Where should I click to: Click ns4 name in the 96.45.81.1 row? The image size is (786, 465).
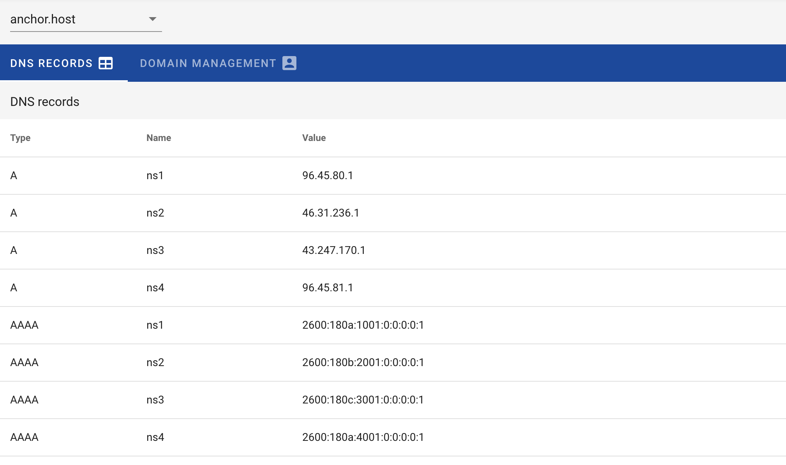click(155, 288)
